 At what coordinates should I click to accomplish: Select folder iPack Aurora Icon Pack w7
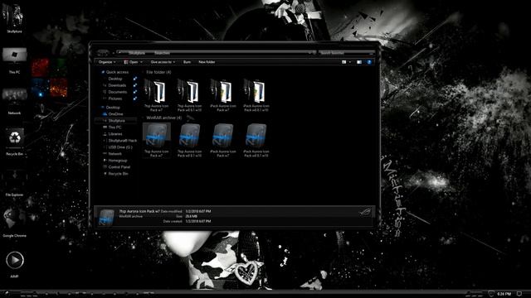222,94
